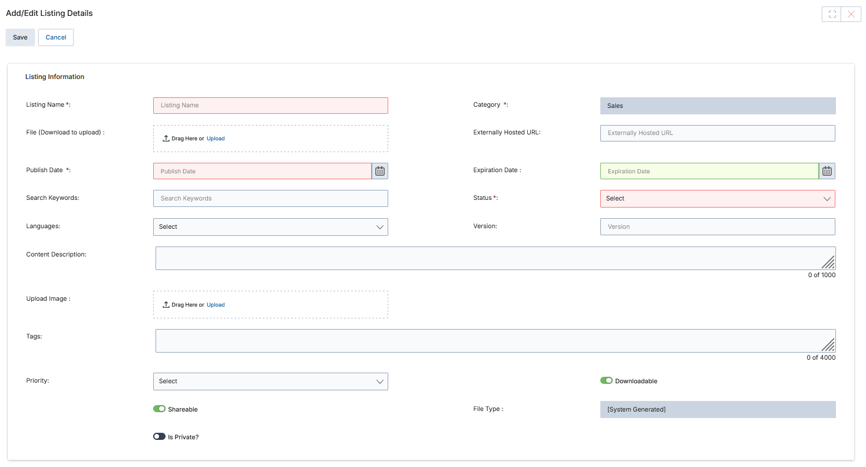Click the fullscreen expand icon
This screenshot has width=866, height=467.
(832, 14)
